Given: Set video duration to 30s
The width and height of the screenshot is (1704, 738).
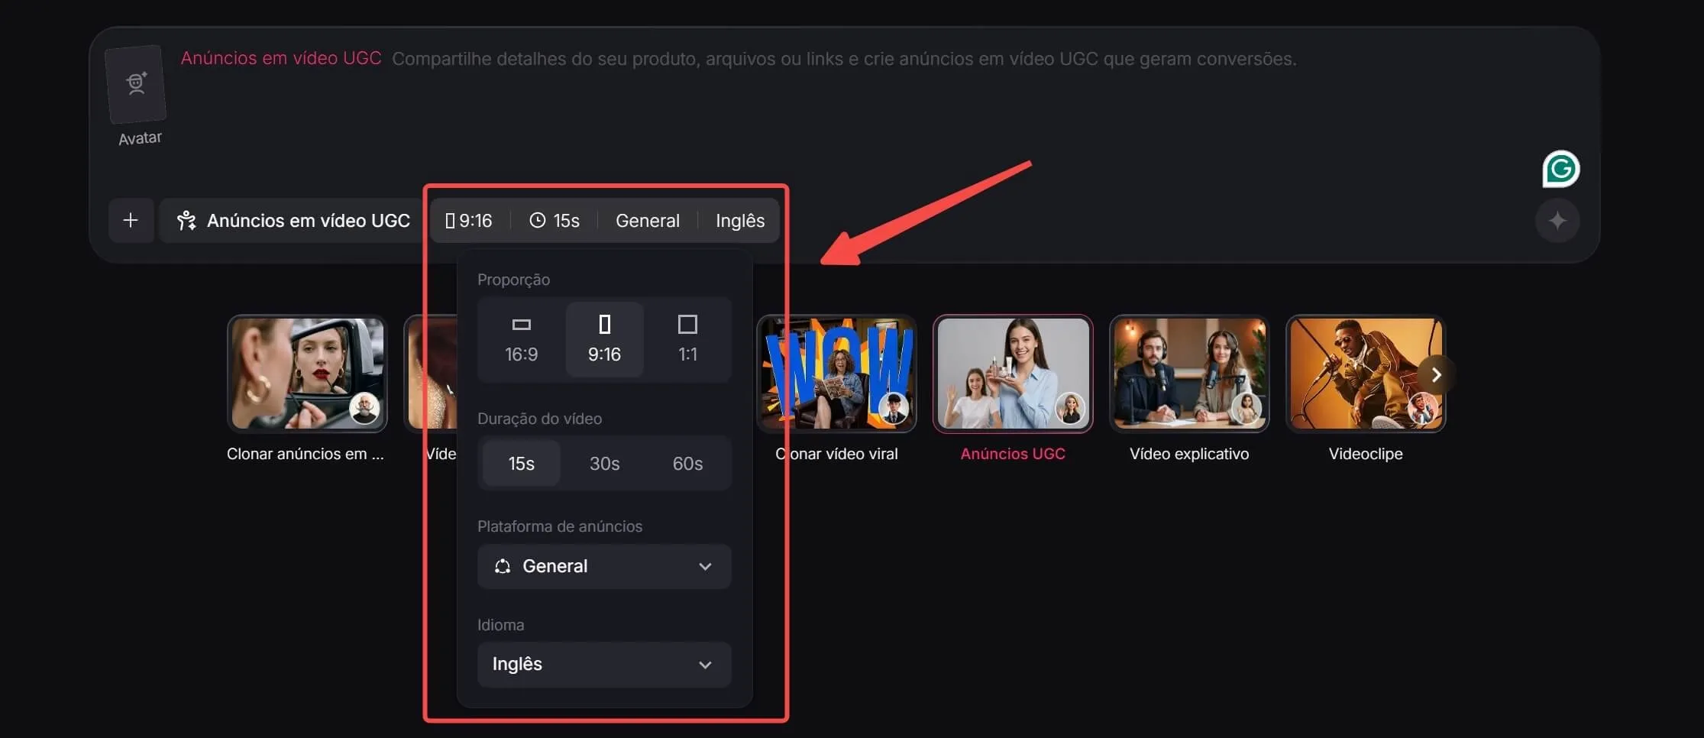Looking at the screenshot, I should (604, 463).
